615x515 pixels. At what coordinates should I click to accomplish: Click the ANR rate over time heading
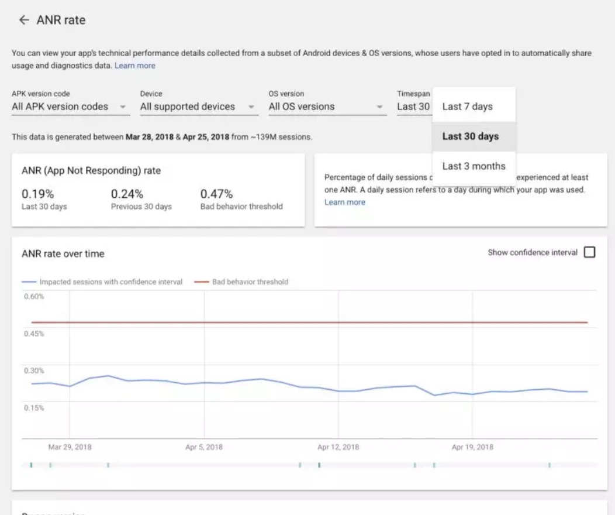click(63, 254)
